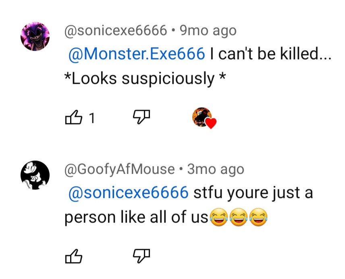Click the creator heart avatar badge
The image size is (345, 279).
(204, 118)
